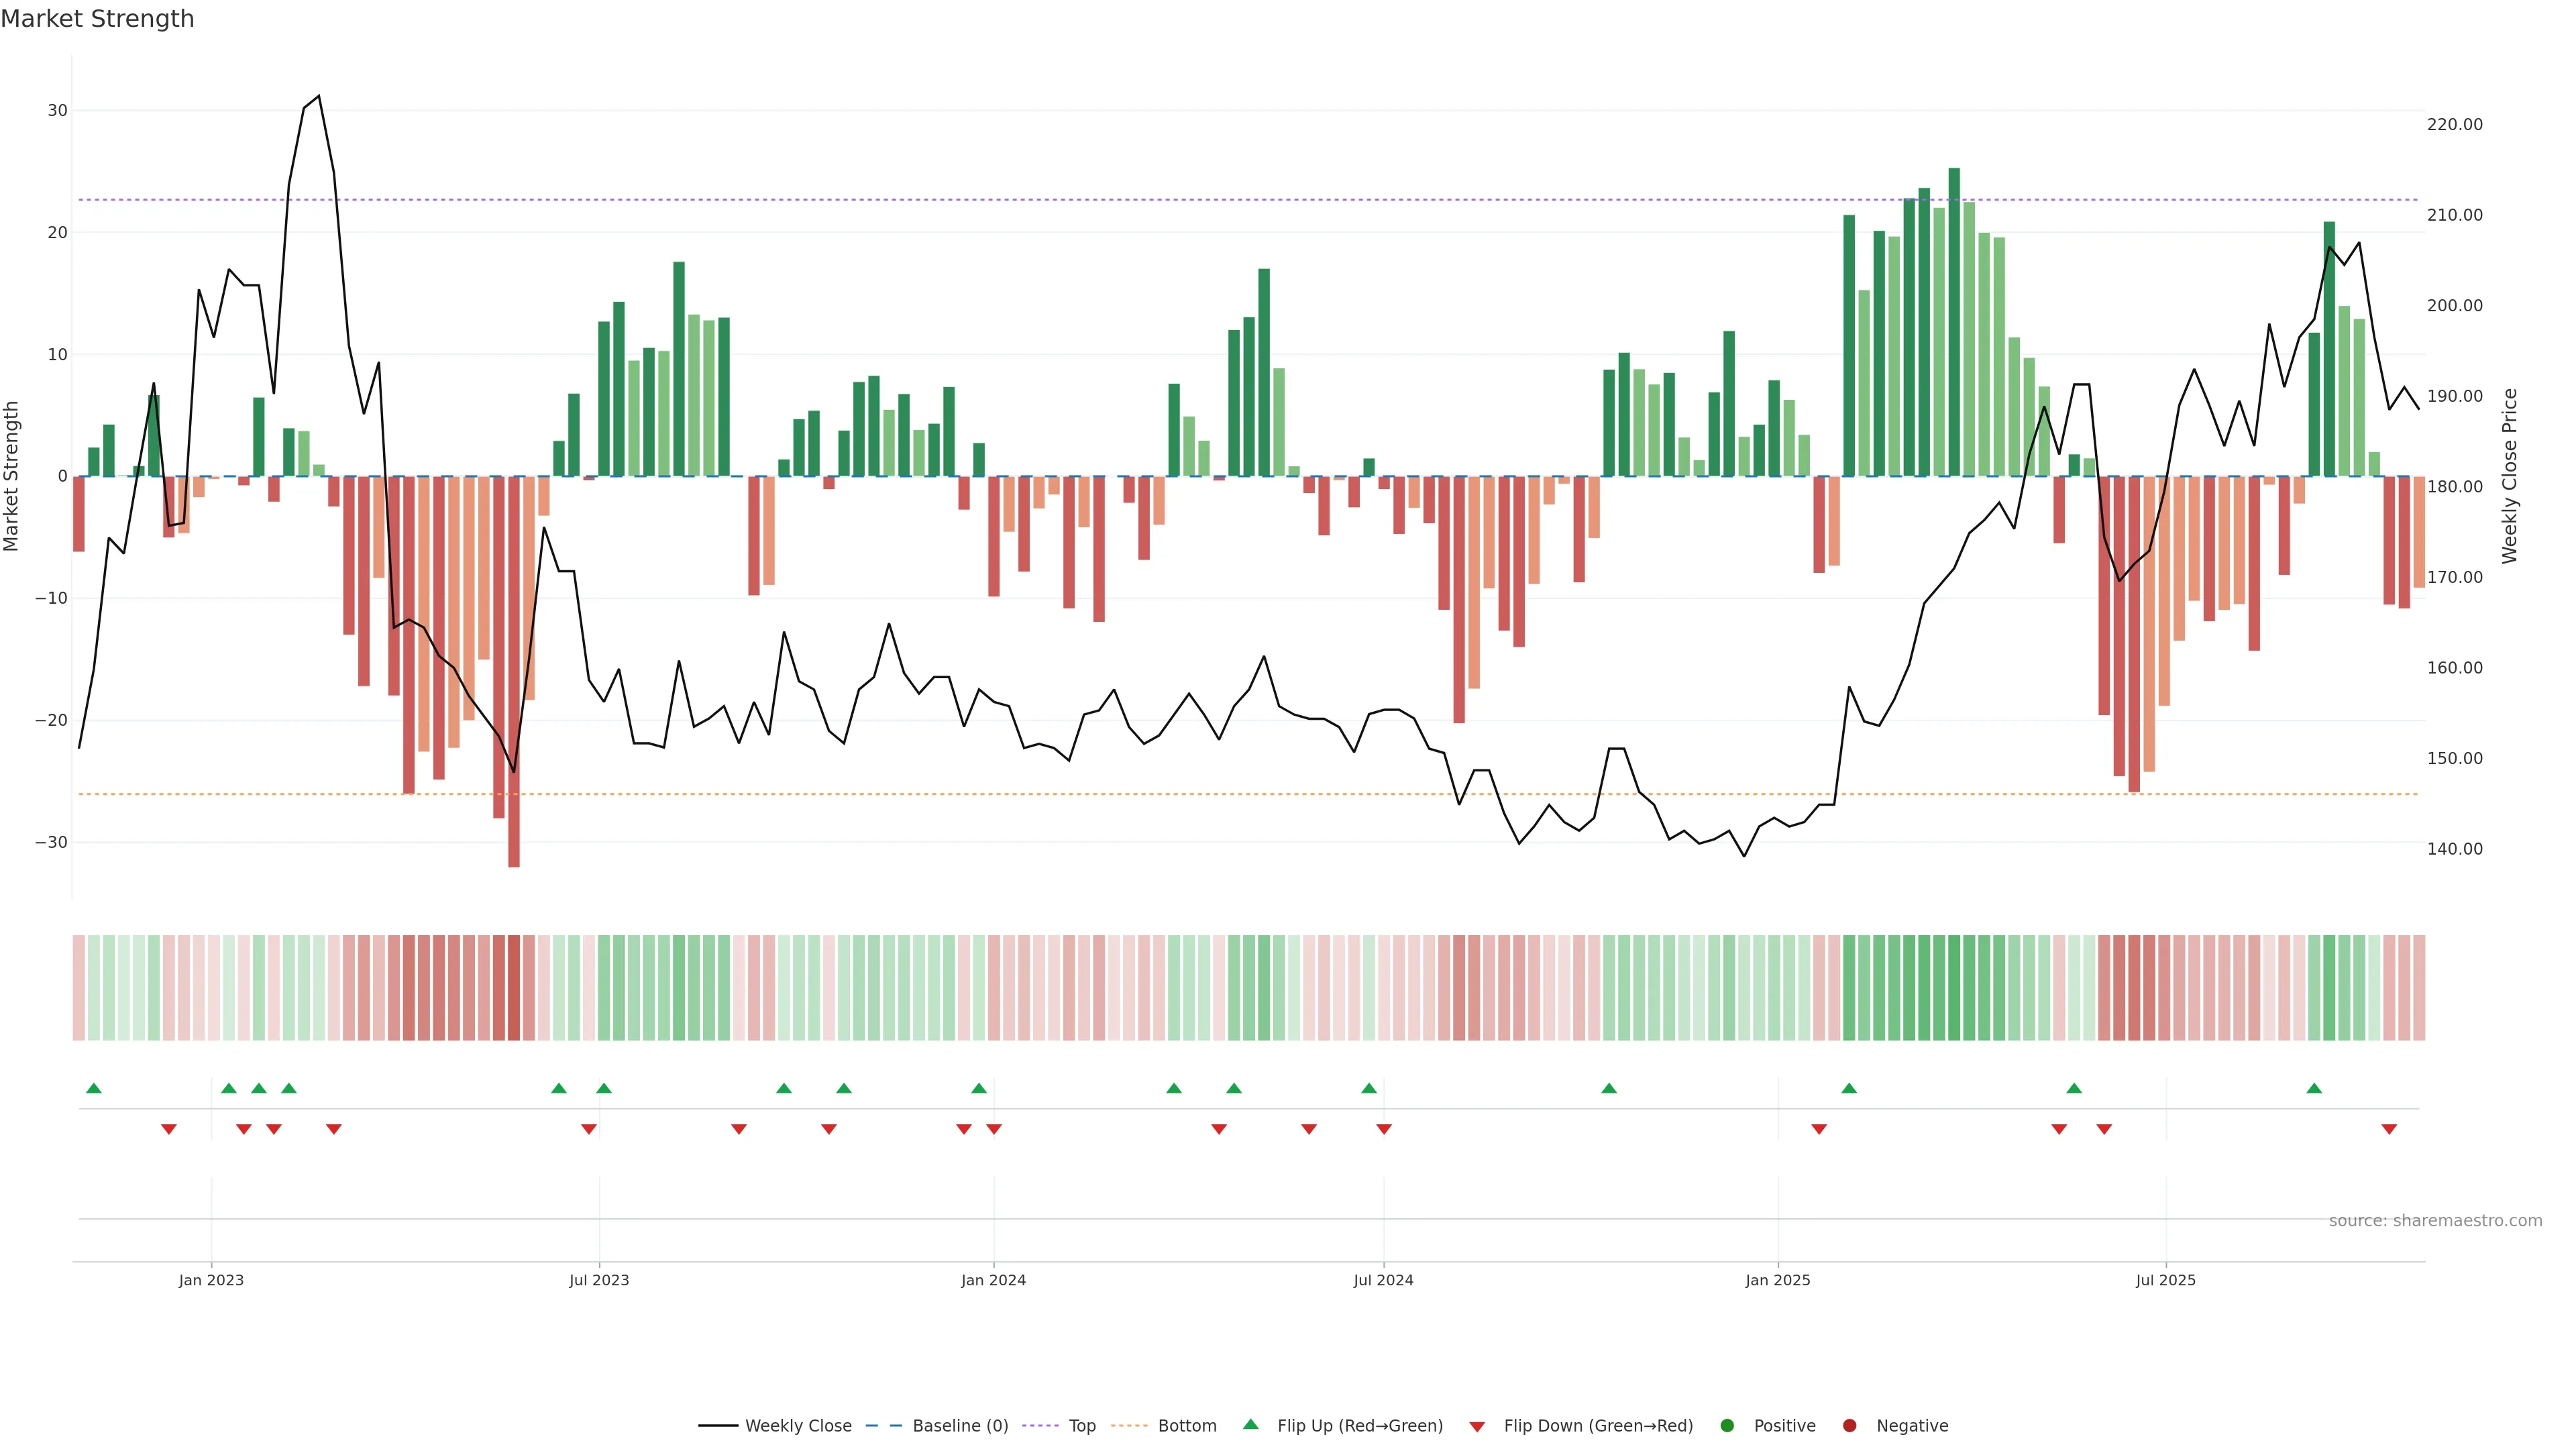
Task: Click the last red flip-down triangle marker
Action: point(2389,1129)
